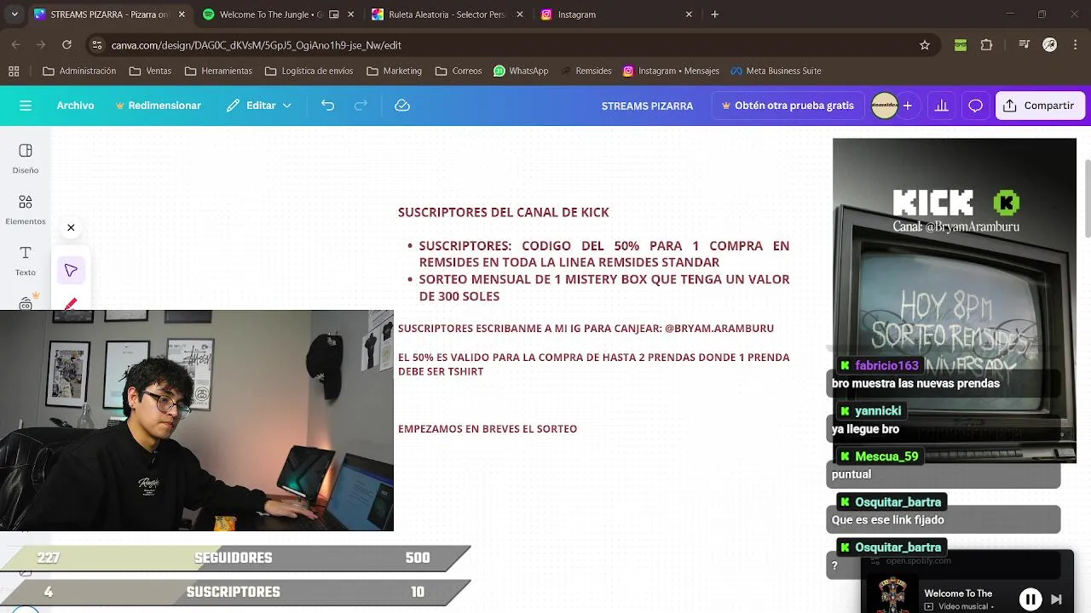1091x613 pixels.
Task: Open the Editar mode dropdown
Action: point(259,106)
